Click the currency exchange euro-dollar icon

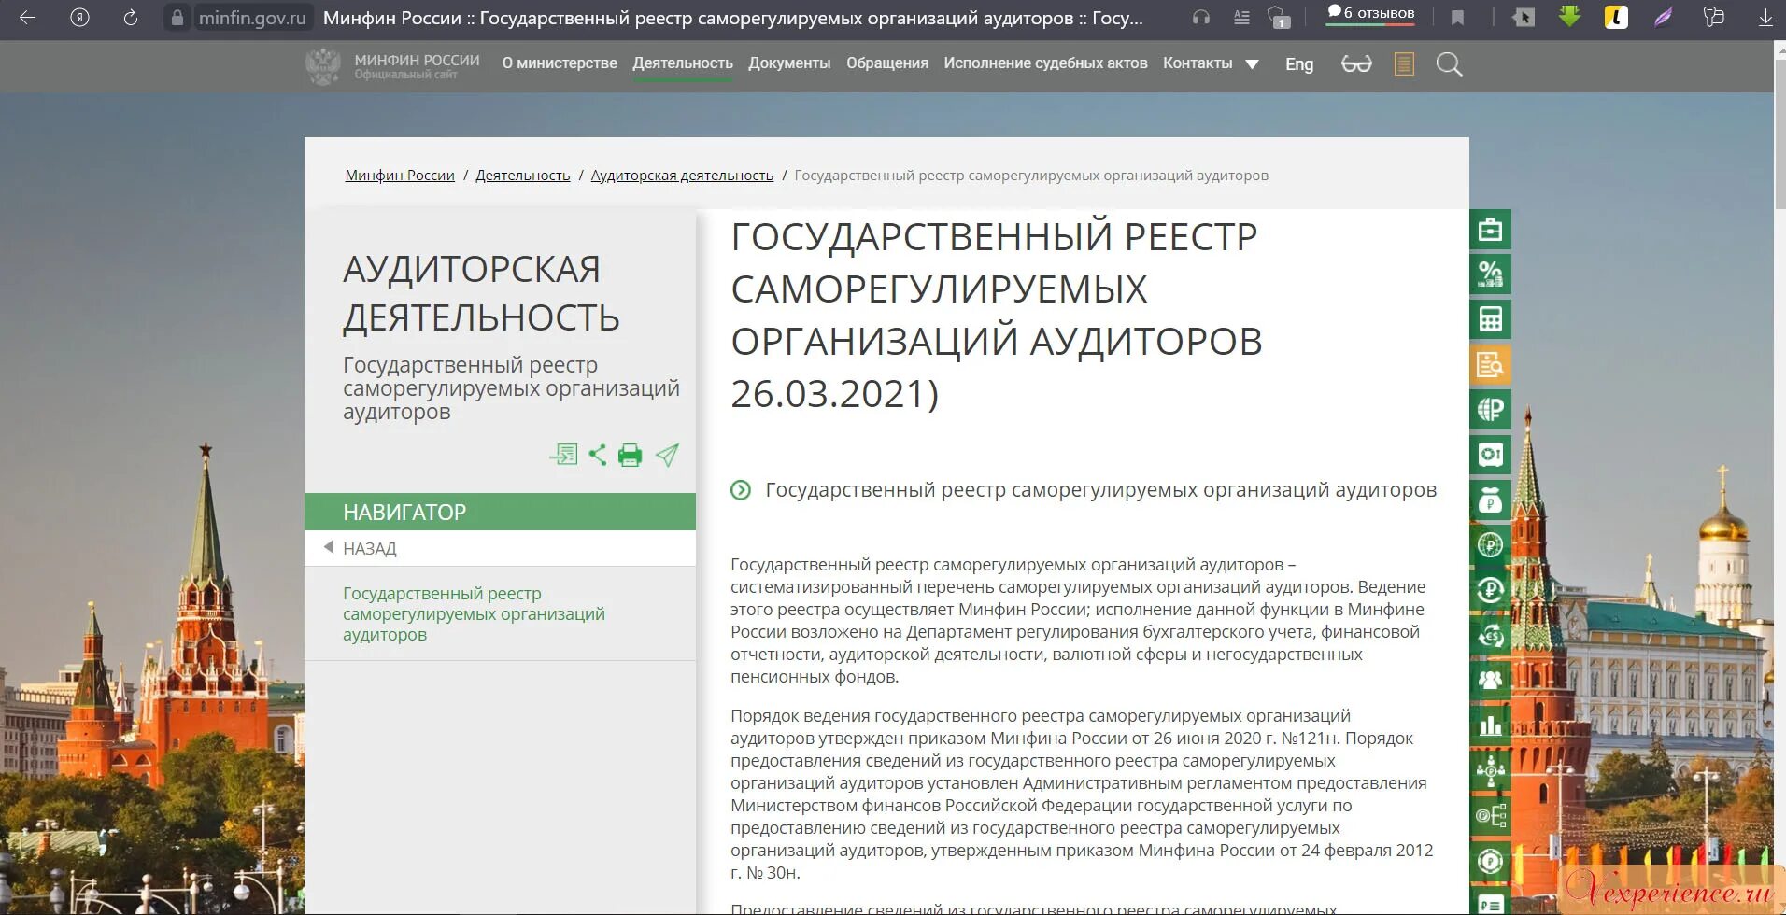(x=1490, y=636)
